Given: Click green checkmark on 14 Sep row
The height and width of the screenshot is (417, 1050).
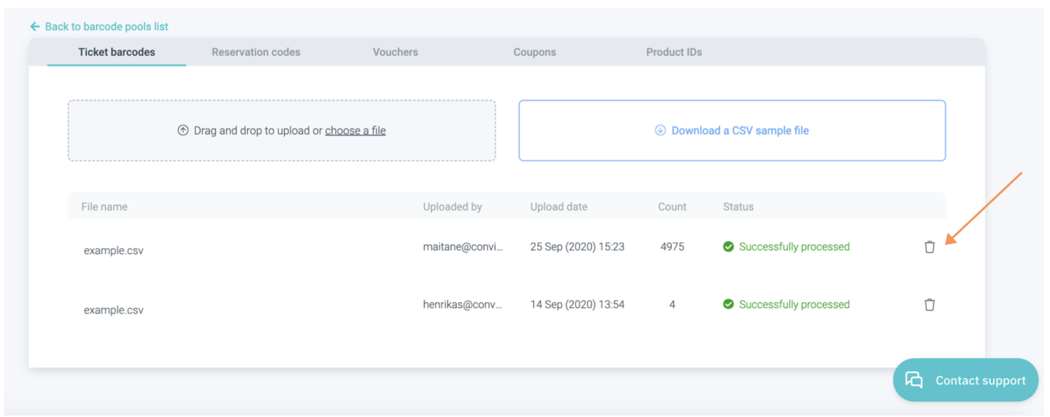Looking at the screenshot, I should coord(728,304).
